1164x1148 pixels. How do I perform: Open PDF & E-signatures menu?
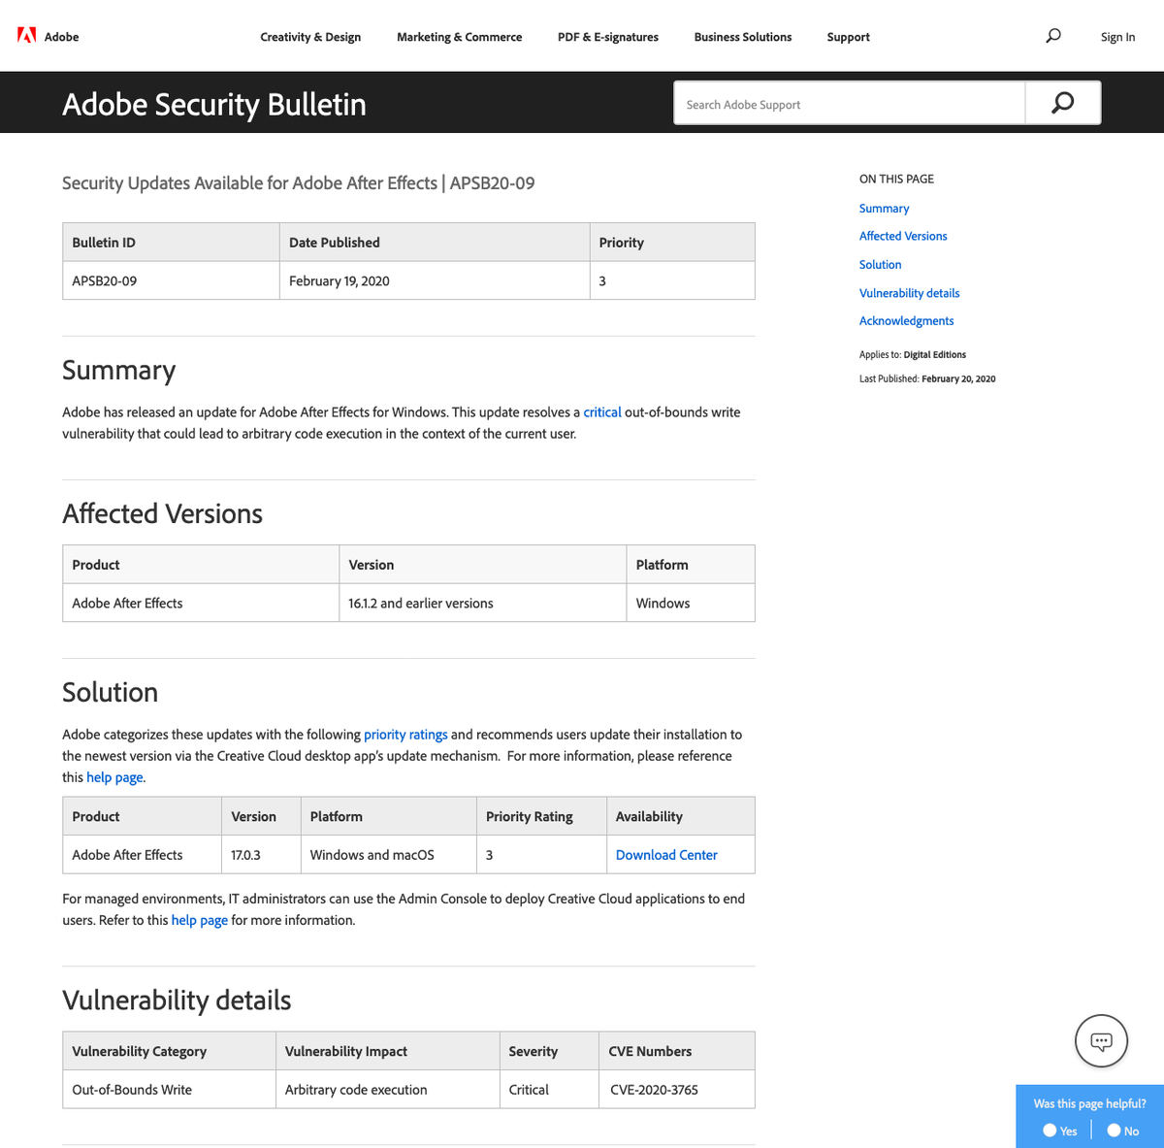(x=608, y=37)
